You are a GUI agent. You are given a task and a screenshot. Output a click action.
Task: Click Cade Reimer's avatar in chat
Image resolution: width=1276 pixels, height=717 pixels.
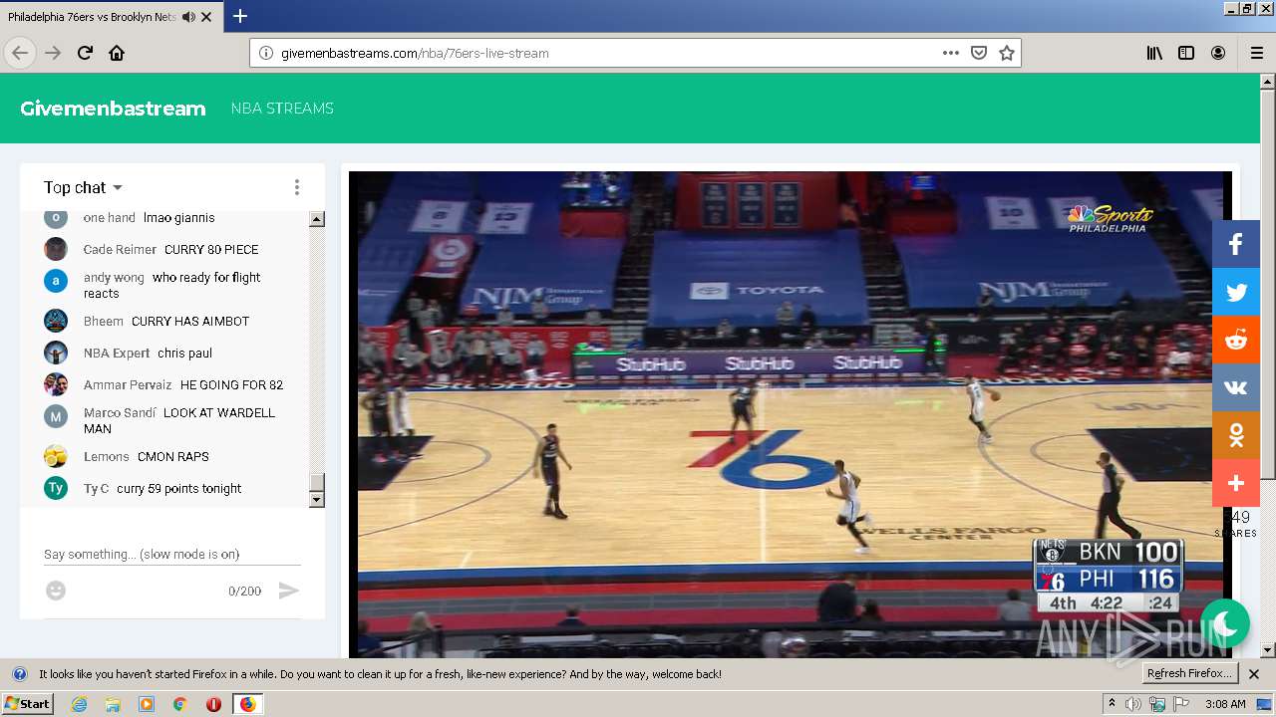coord(56,249)
